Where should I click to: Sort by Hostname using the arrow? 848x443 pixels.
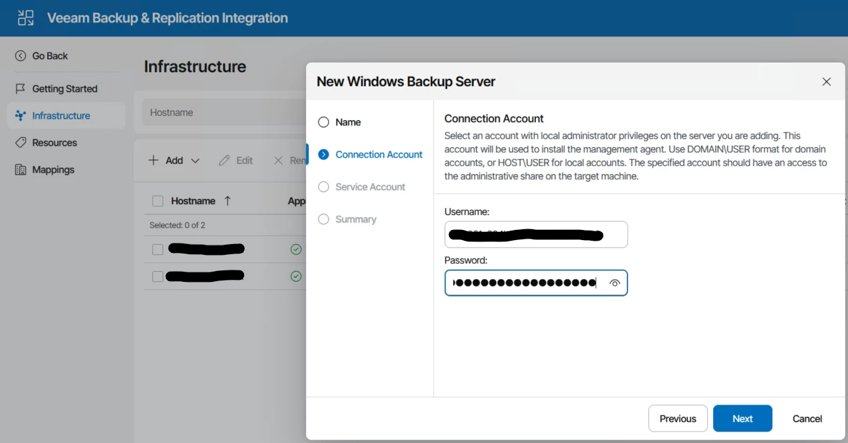(x=227, y=201)
